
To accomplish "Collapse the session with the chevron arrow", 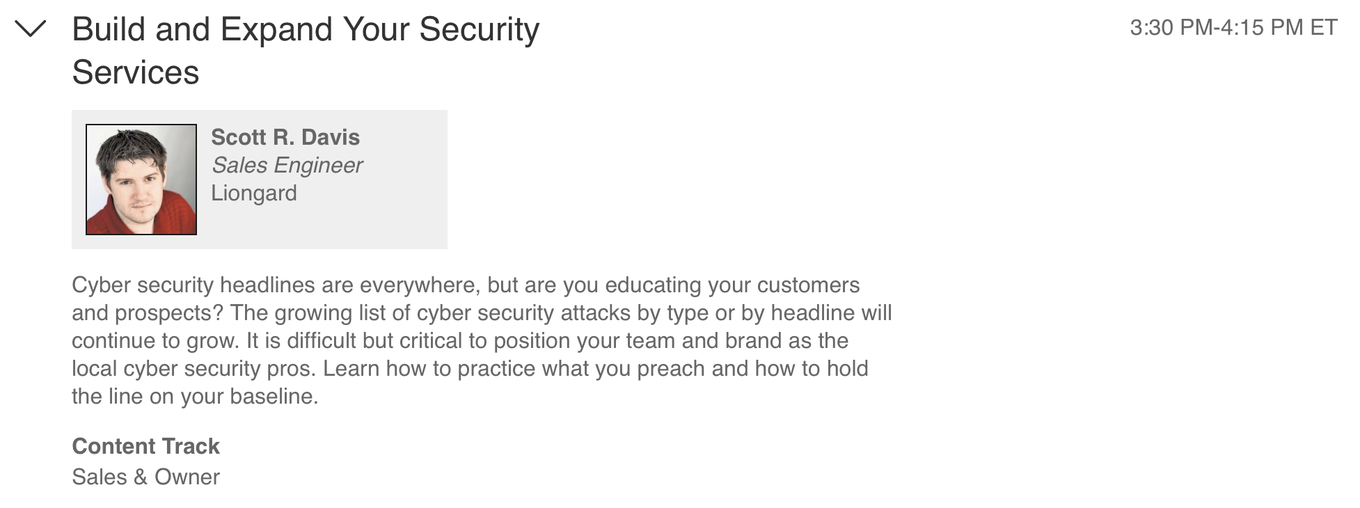I will tap(31, 29).
